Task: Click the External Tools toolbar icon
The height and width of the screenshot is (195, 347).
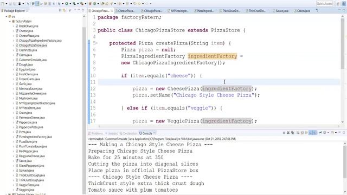Action: [82, 4]
